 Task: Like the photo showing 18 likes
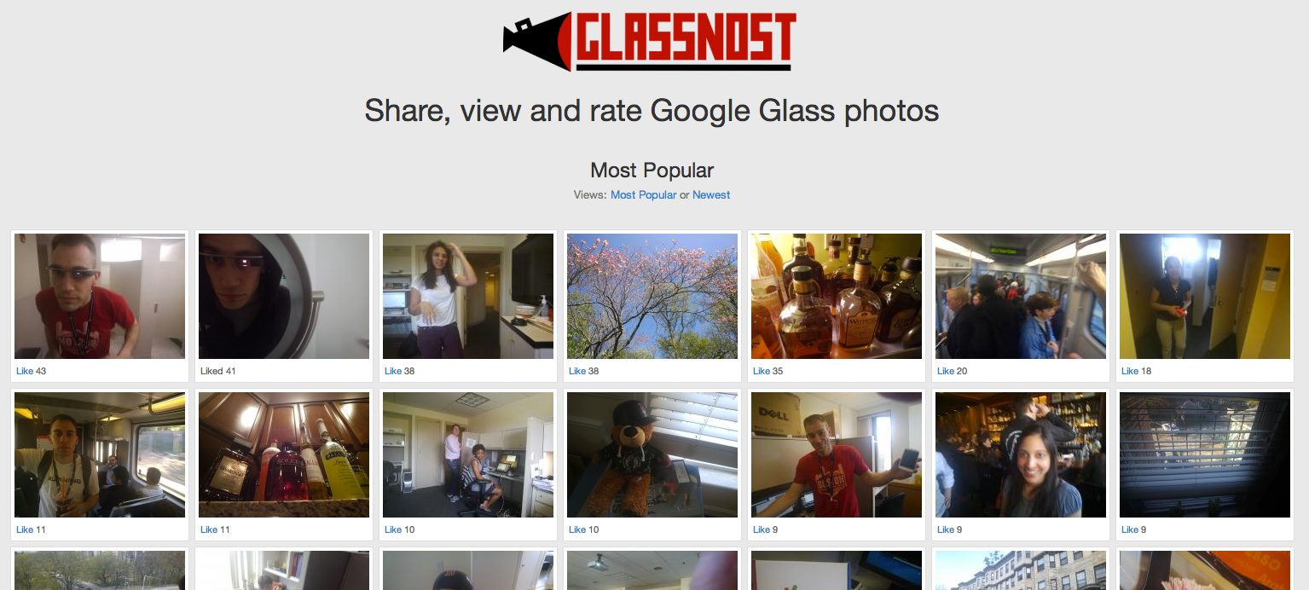(1130, 372)
